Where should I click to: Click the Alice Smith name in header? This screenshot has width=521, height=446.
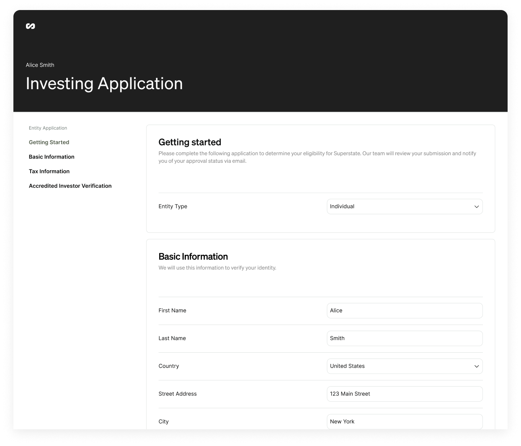coord(40,65)
